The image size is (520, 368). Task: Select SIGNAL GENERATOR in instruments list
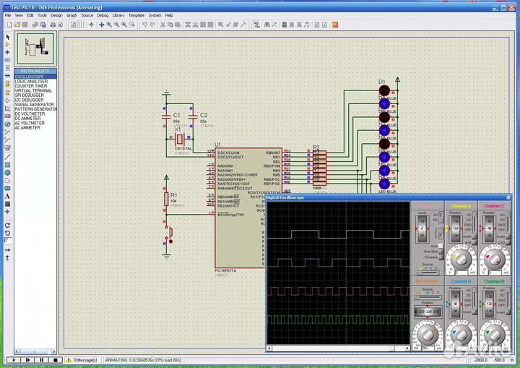35,105
